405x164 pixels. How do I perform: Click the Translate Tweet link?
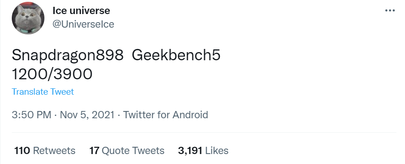coord(43,92)
